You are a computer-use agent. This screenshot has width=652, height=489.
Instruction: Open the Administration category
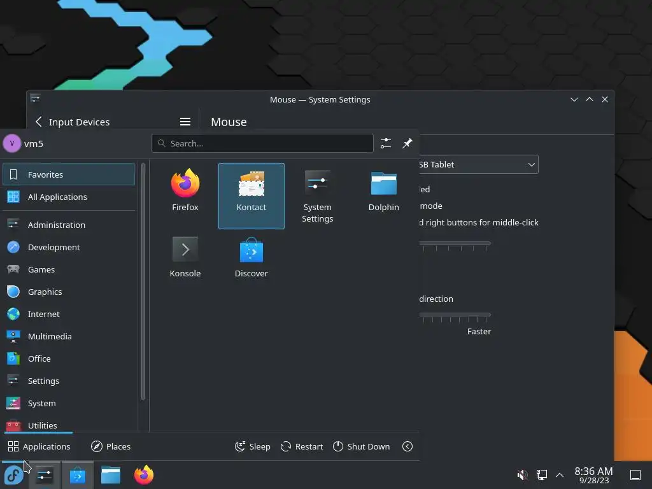tap(69, 225)
